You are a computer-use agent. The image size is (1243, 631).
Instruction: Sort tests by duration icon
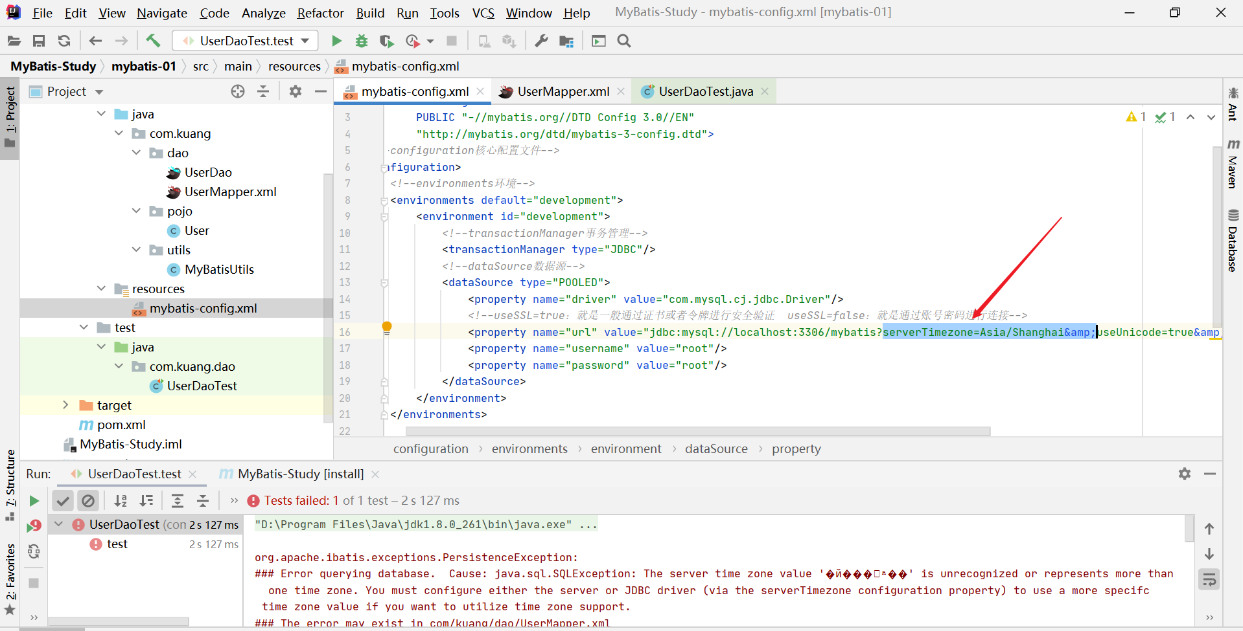pyautogui.click(x=146, y=500)
